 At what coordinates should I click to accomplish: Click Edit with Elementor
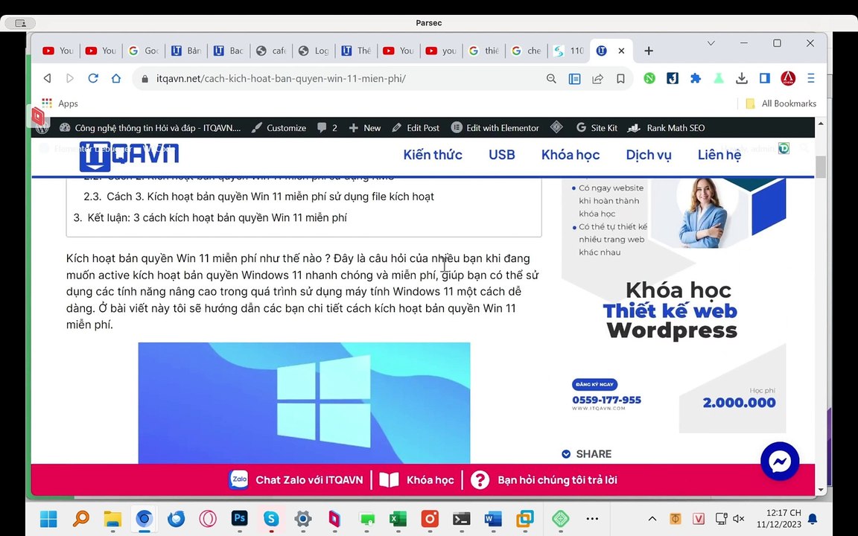[x=495, y=128]
